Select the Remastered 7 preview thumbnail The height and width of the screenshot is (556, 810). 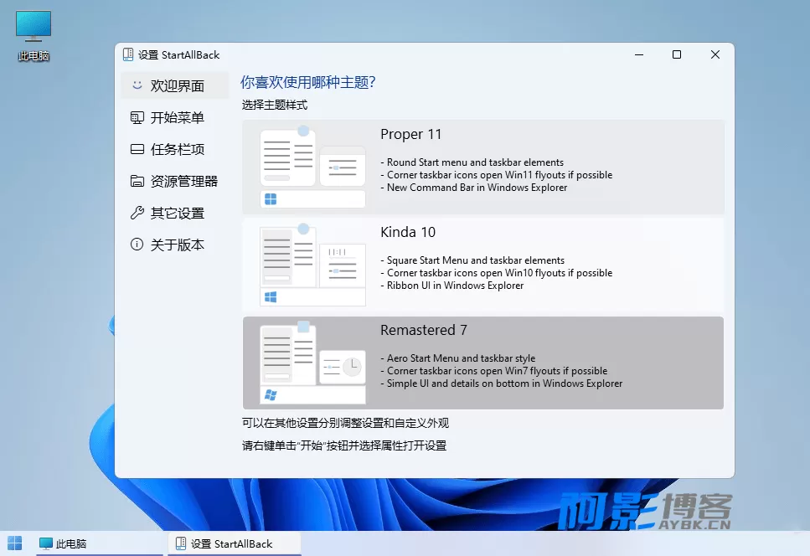pyautogui.click(x=313, y=363)
